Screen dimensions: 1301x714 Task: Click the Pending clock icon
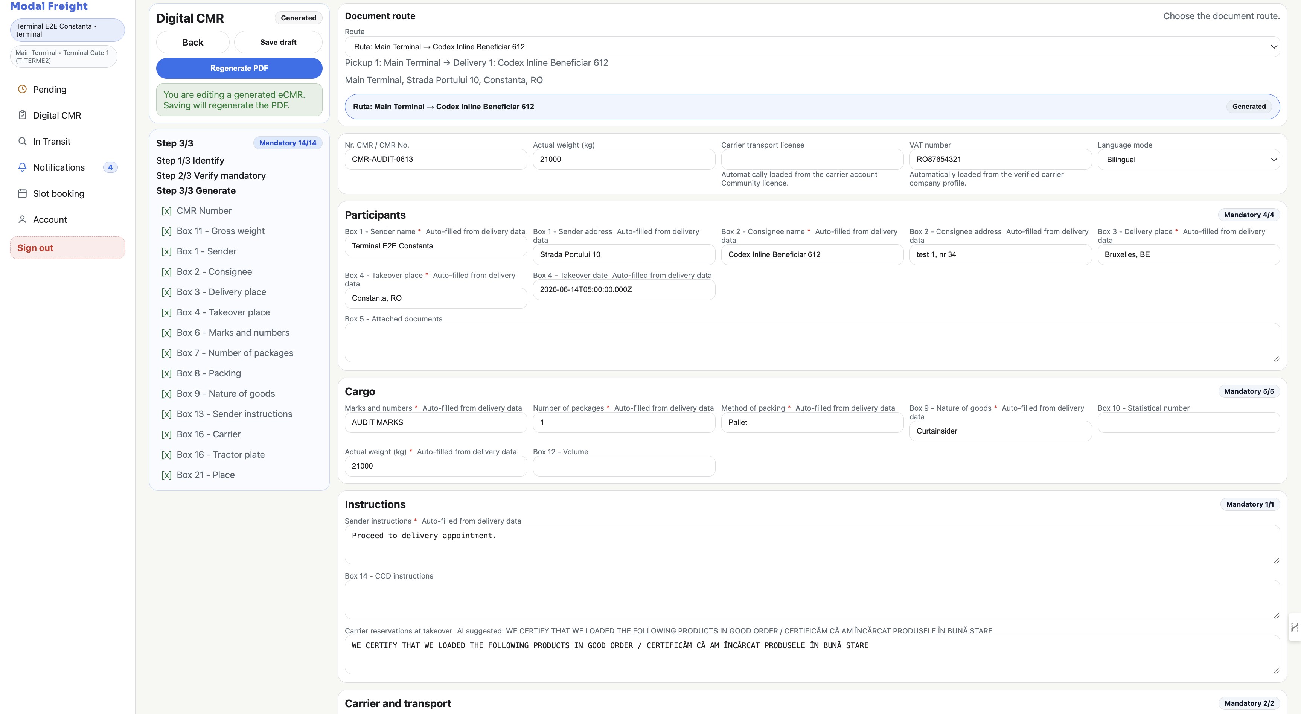22,89
